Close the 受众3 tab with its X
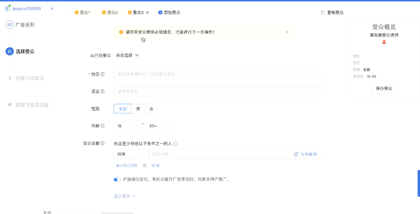This screenshot has width=420, height=214. click(x=147, y=13)
